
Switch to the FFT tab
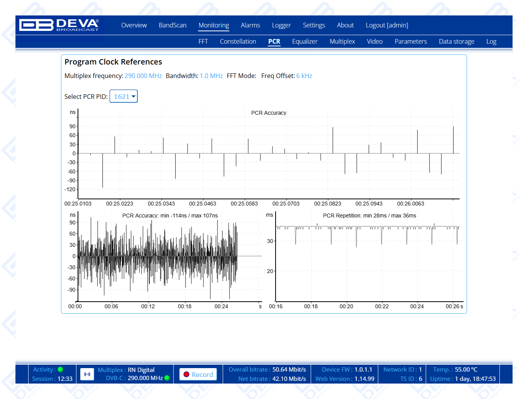point(203,42)
